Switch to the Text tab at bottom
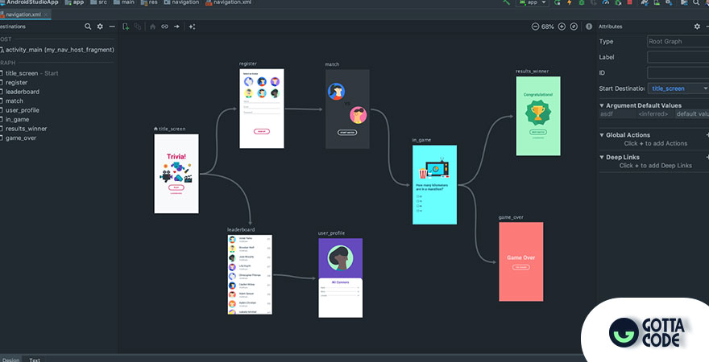The image size is (709, 362). click(35, 360)
